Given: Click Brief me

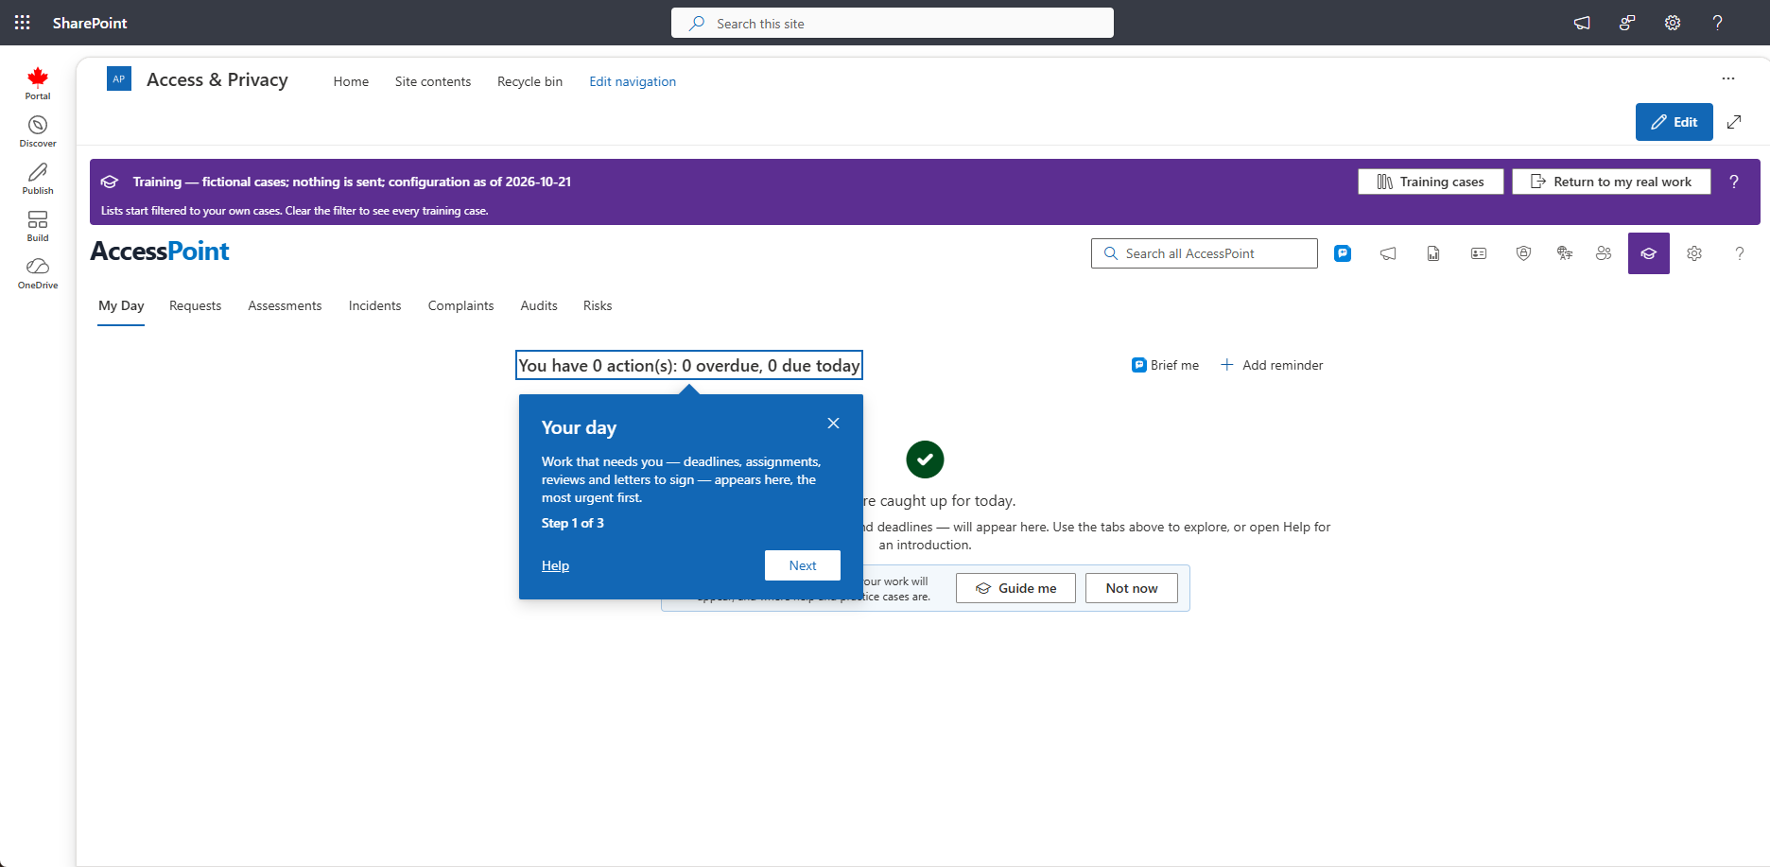Looking at the screenshot, I should pos(1165,365).
